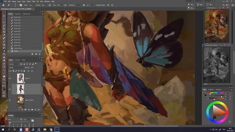The width and height of the screenshot is (235, 132).
Task: Toggle pressure for opacity icon
Action: tap(50, 5)
